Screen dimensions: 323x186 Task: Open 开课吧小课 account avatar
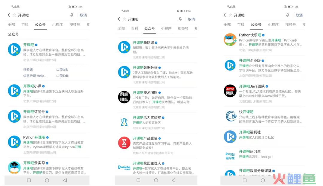pyautogui.click(x=14, y=91)
